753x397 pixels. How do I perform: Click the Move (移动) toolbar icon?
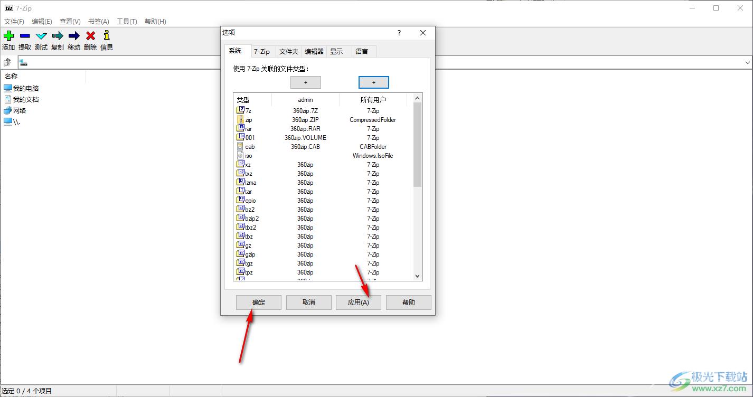tap(74, 36)
